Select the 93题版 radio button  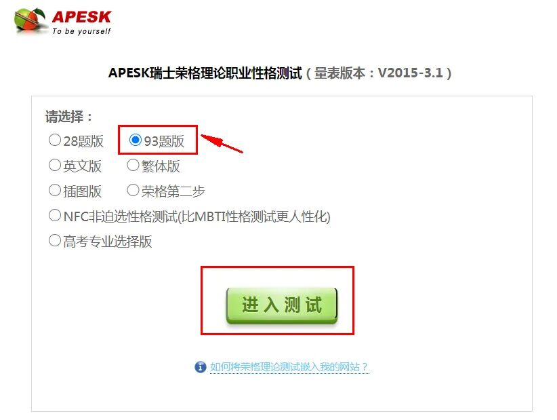coord(136,140)
